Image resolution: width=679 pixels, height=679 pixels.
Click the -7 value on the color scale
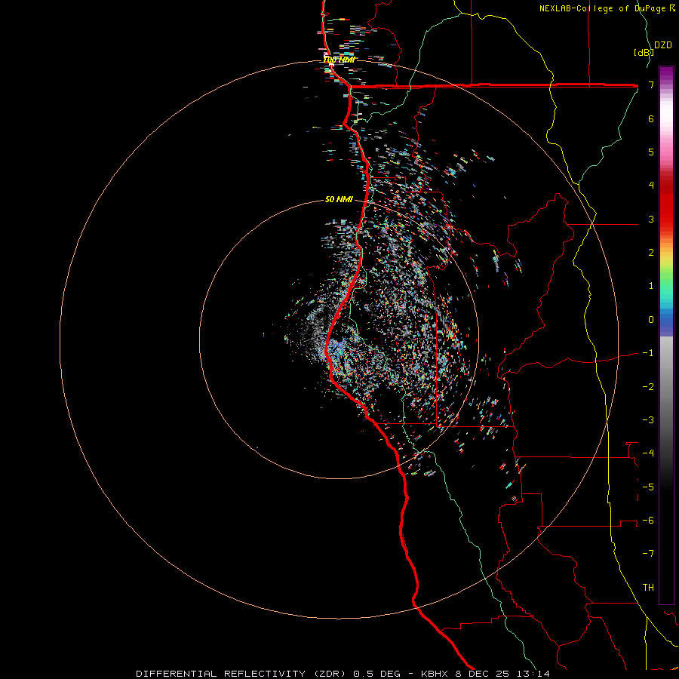tap(648, 554)
